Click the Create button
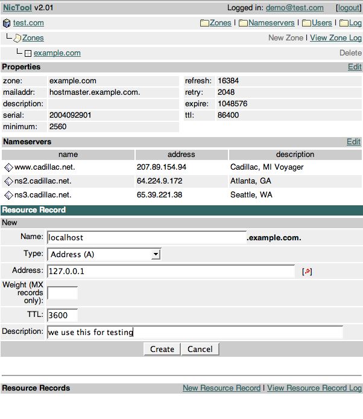 (162, 349)
